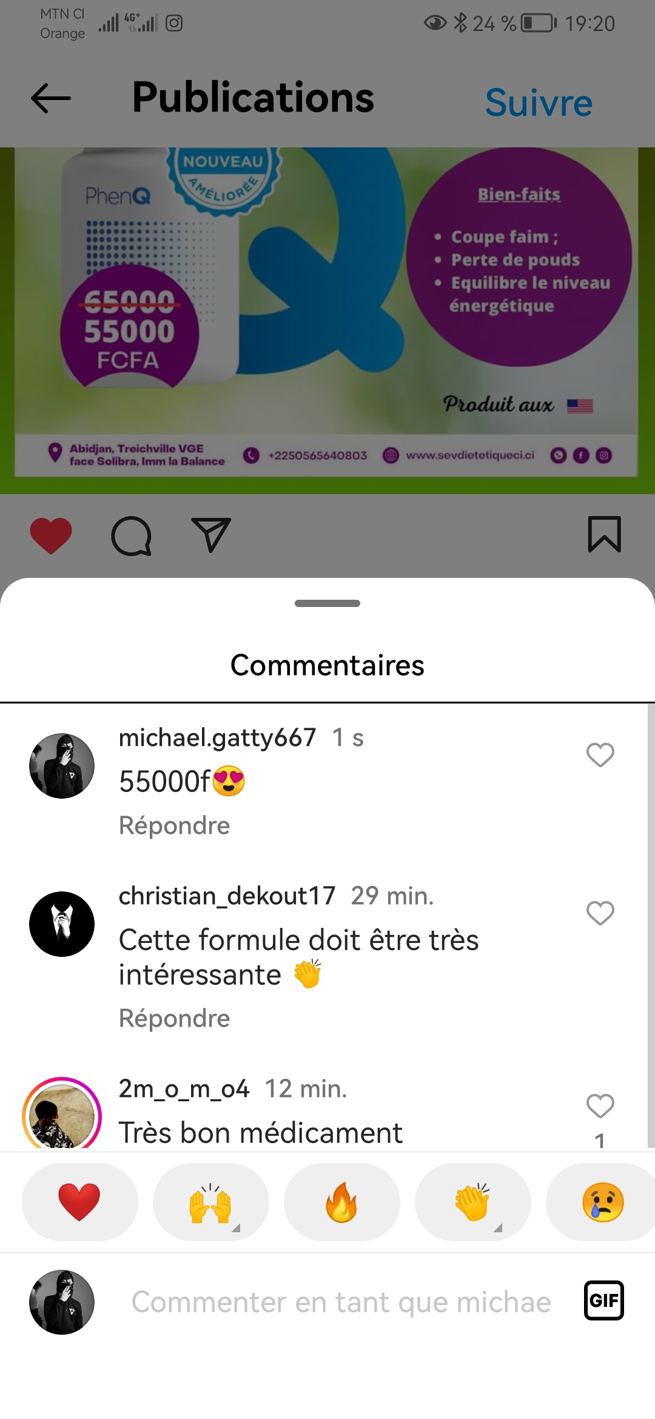Share the post with paper plane icon
Viewport: 655px width, 1419px height.
[x=210, y=534]
